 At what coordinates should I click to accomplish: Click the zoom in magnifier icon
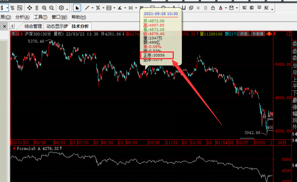point(44,8)
